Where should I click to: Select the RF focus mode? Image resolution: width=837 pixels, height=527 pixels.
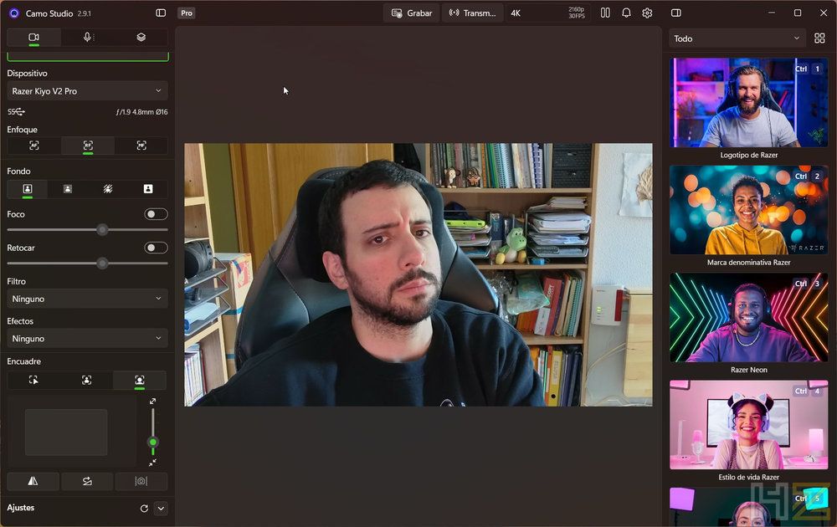pos(88,146)
